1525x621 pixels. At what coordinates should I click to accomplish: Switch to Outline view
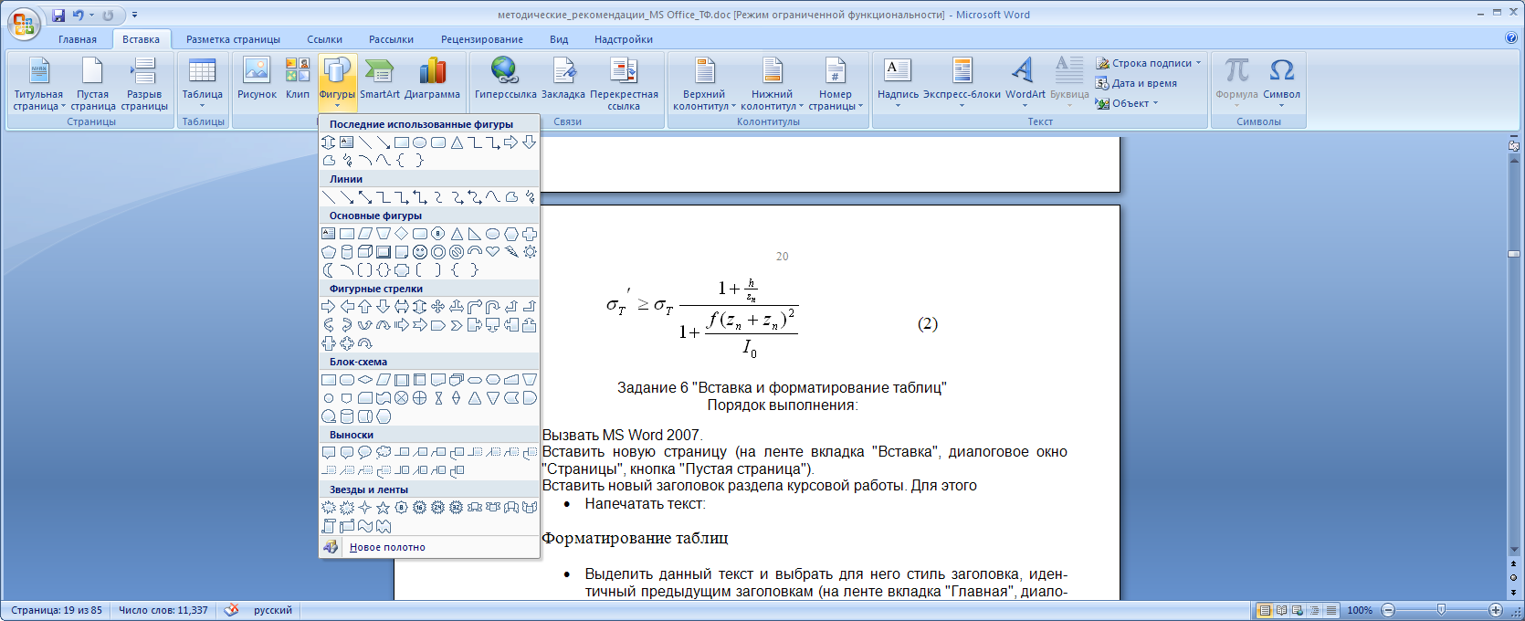[x=1314, y=610]
